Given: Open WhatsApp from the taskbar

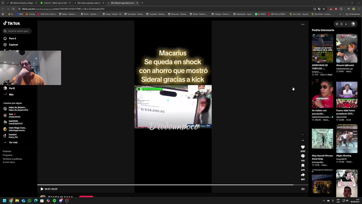Looking at the screenshot, I should [29, 201].
